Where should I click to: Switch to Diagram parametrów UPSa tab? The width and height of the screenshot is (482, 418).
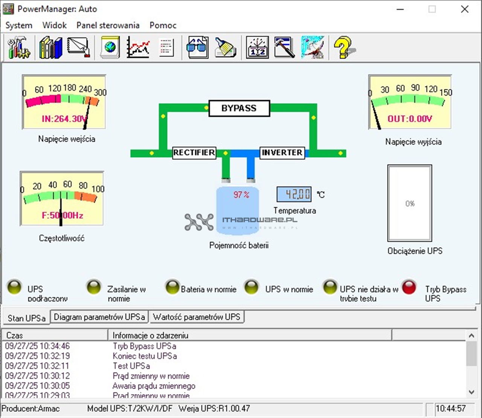(x=99, y=317)
